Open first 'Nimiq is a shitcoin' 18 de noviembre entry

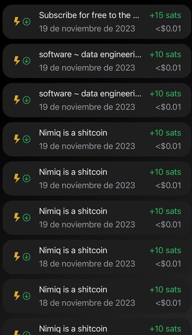click(97, 257)
